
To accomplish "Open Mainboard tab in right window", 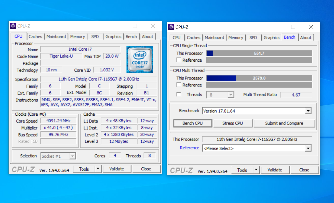I will tap(214, 37).
